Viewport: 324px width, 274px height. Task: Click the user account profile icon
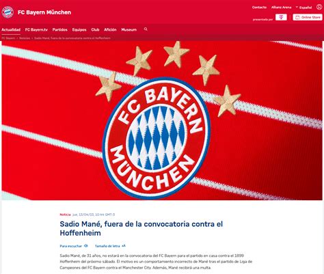(319, 7)
